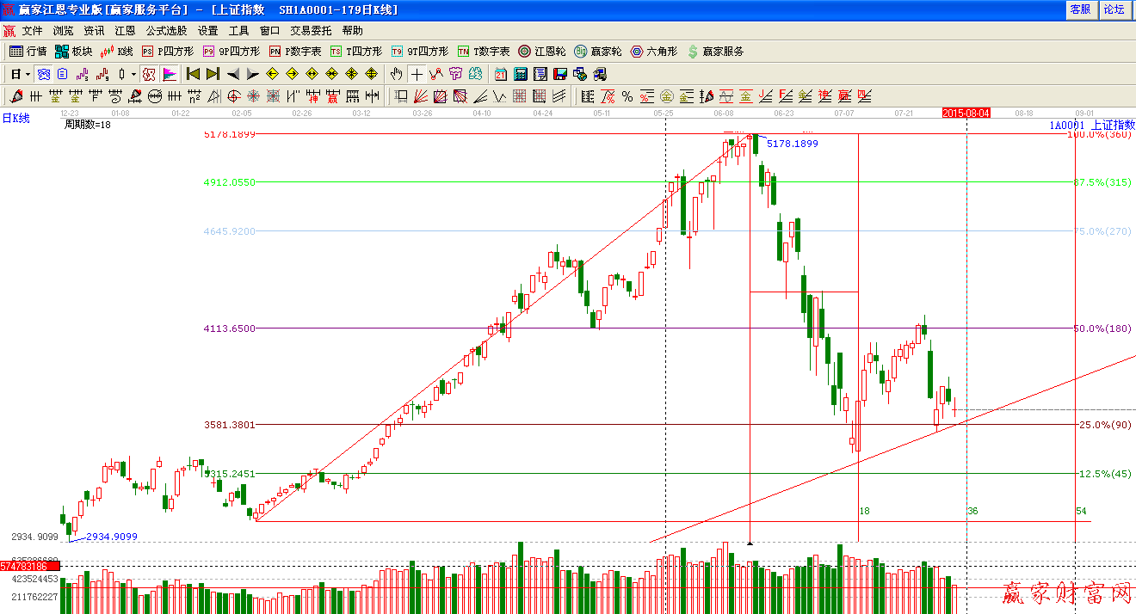
Task: Open the 公式选股 menu
Action: 165,30
